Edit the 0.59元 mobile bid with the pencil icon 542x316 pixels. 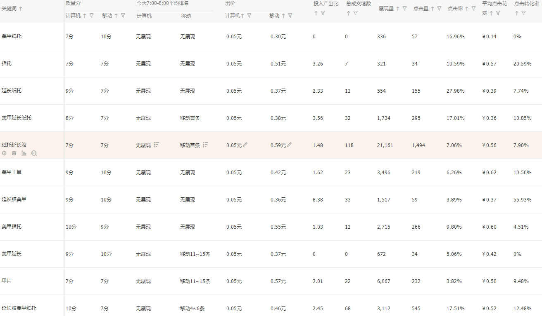(x=290, y=145)
